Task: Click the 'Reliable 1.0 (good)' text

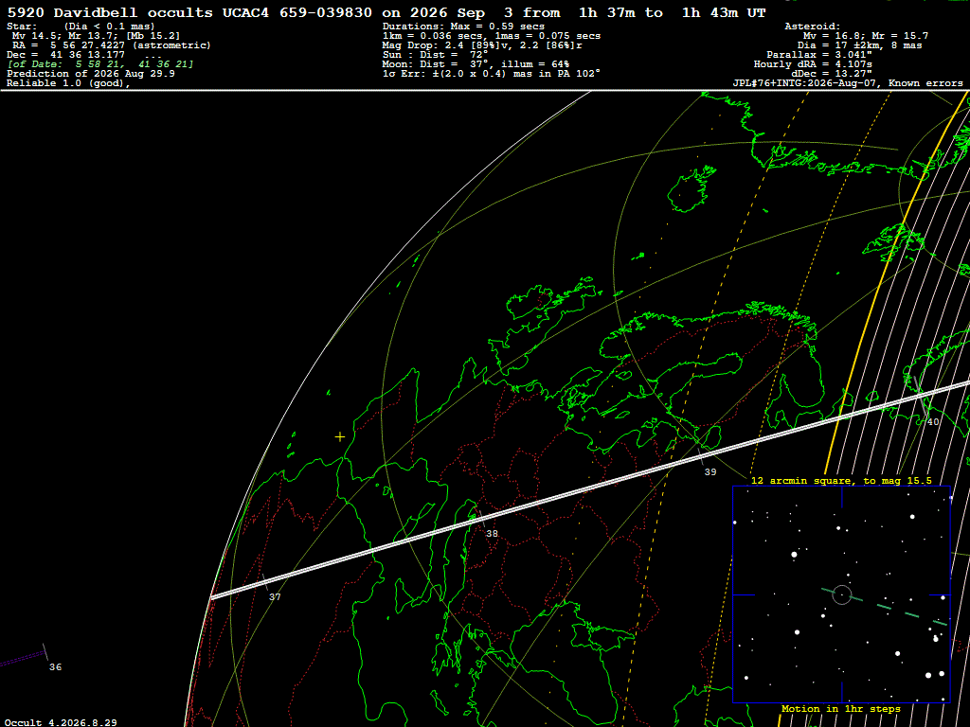Action: [68, 83]
